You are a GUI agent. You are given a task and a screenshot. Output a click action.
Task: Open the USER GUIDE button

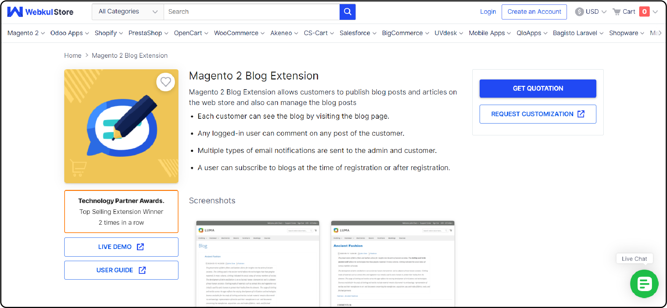click(121, 270)
